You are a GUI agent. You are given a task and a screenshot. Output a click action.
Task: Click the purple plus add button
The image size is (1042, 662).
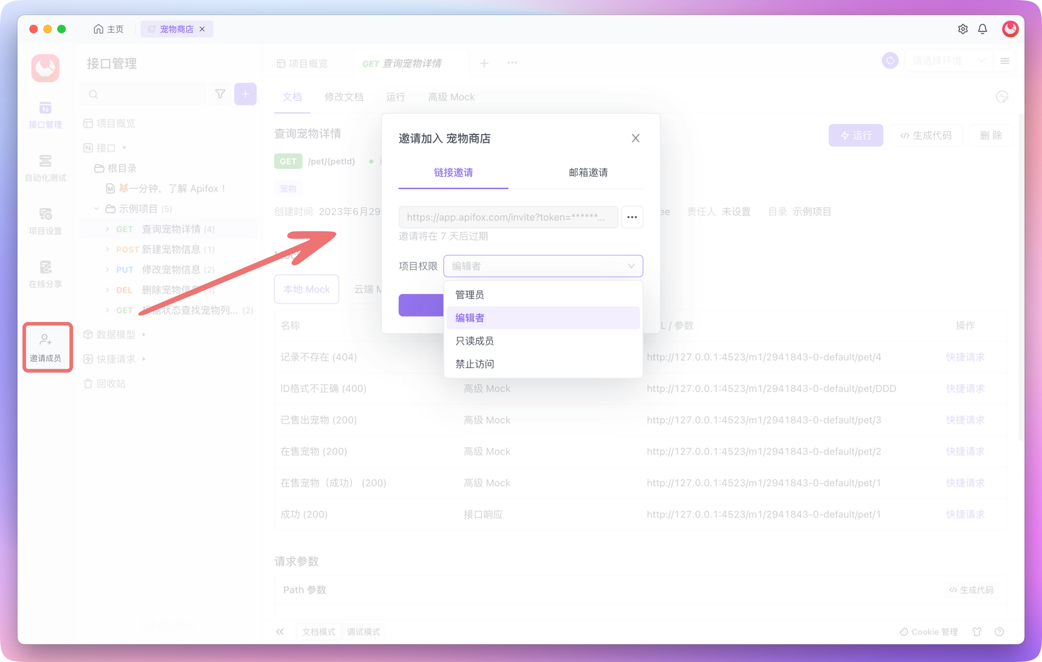pos(245,94)
